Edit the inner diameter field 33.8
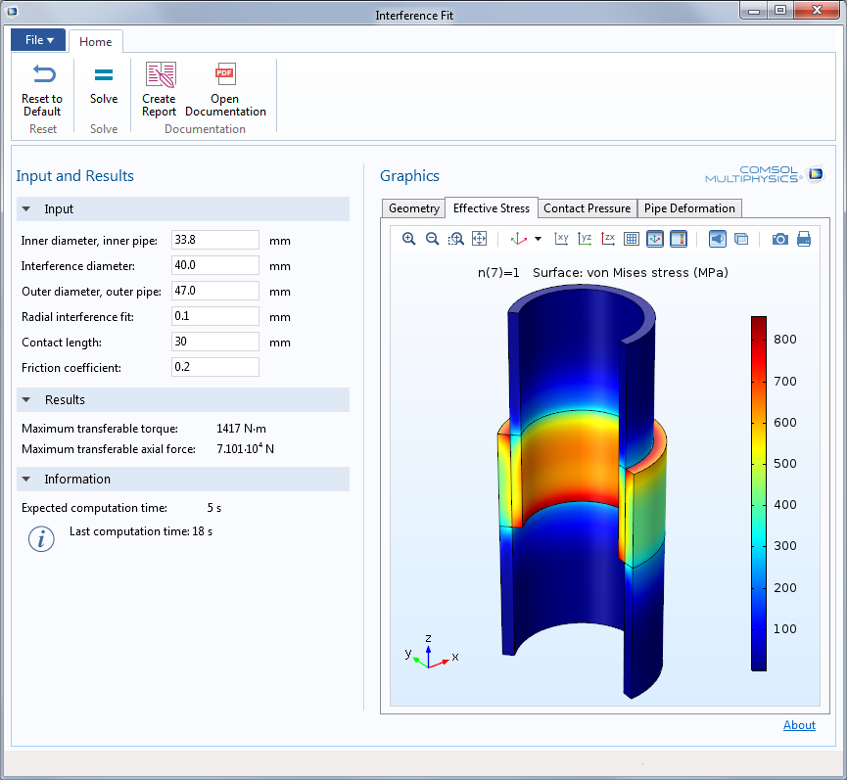 [215, 240]
